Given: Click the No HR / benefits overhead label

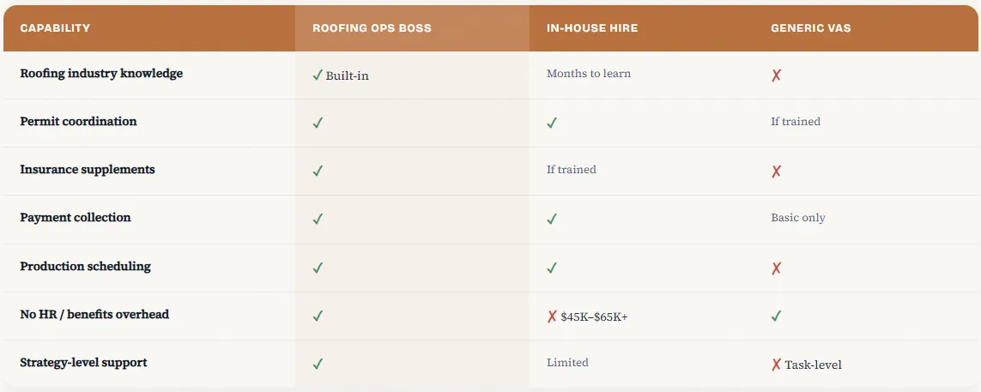Looking at the screenshot, I should point(94,314).
